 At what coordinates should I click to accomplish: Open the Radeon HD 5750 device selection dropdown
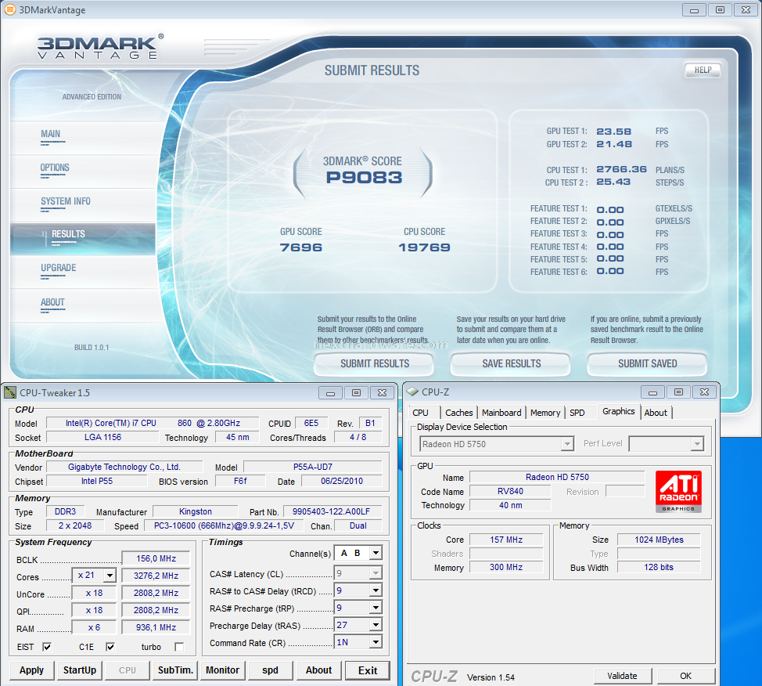click(567, 444)
